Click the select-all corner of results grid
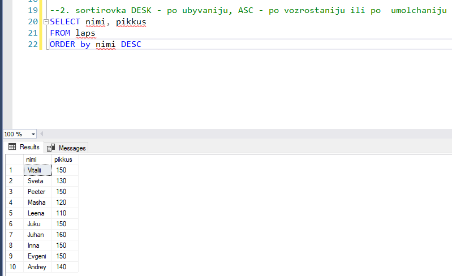452x276 pixels. (15, 159)
